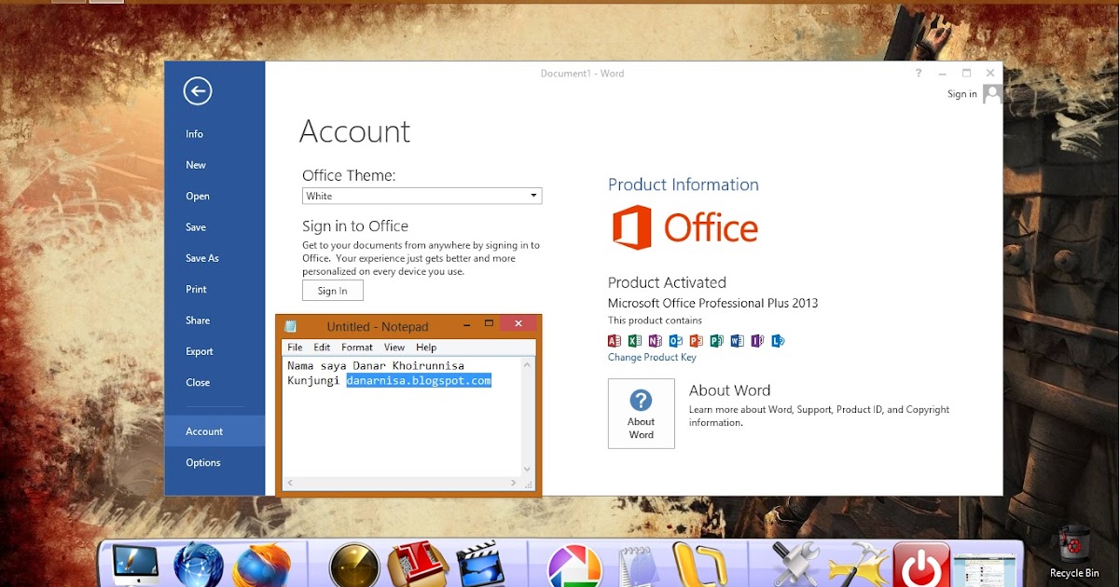Select Open in Word backstage menu
Screen dimensions: 1119x587
tap(215, 196)
